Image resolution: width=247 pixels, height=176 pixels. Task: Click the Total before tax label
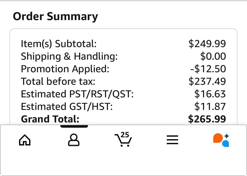point(58,81)
